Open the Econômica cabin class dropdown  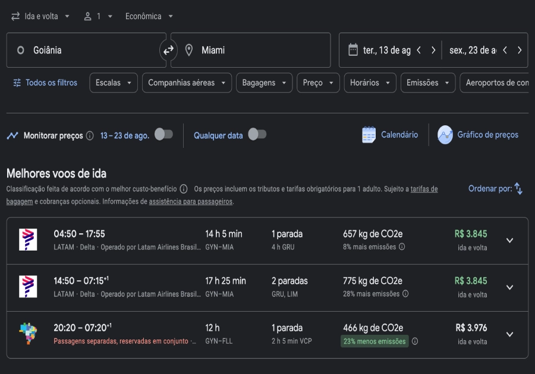[x=149, y=17]
